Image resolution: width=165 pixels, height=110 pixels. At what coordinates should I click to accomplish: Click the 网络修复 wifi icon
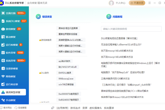pyautogui.click(x=3, y=76)
